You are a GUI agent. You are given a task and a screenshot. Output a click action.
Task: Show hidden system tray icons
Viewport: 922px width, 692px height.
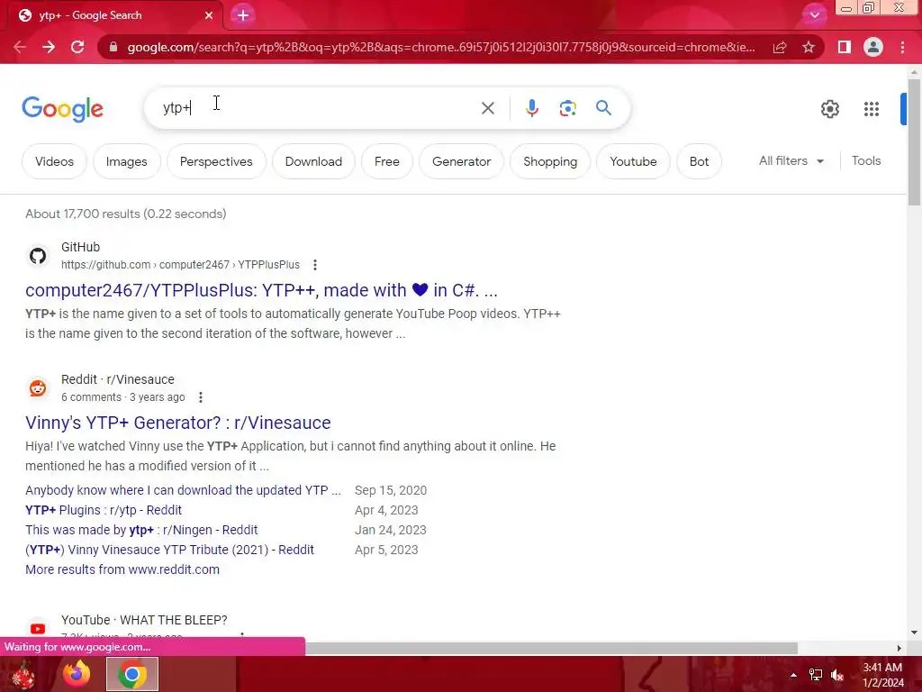tap(793, 675)
